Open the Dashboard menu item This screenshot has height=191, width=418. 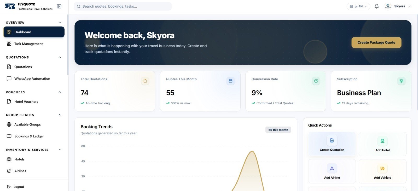point(34,32)
